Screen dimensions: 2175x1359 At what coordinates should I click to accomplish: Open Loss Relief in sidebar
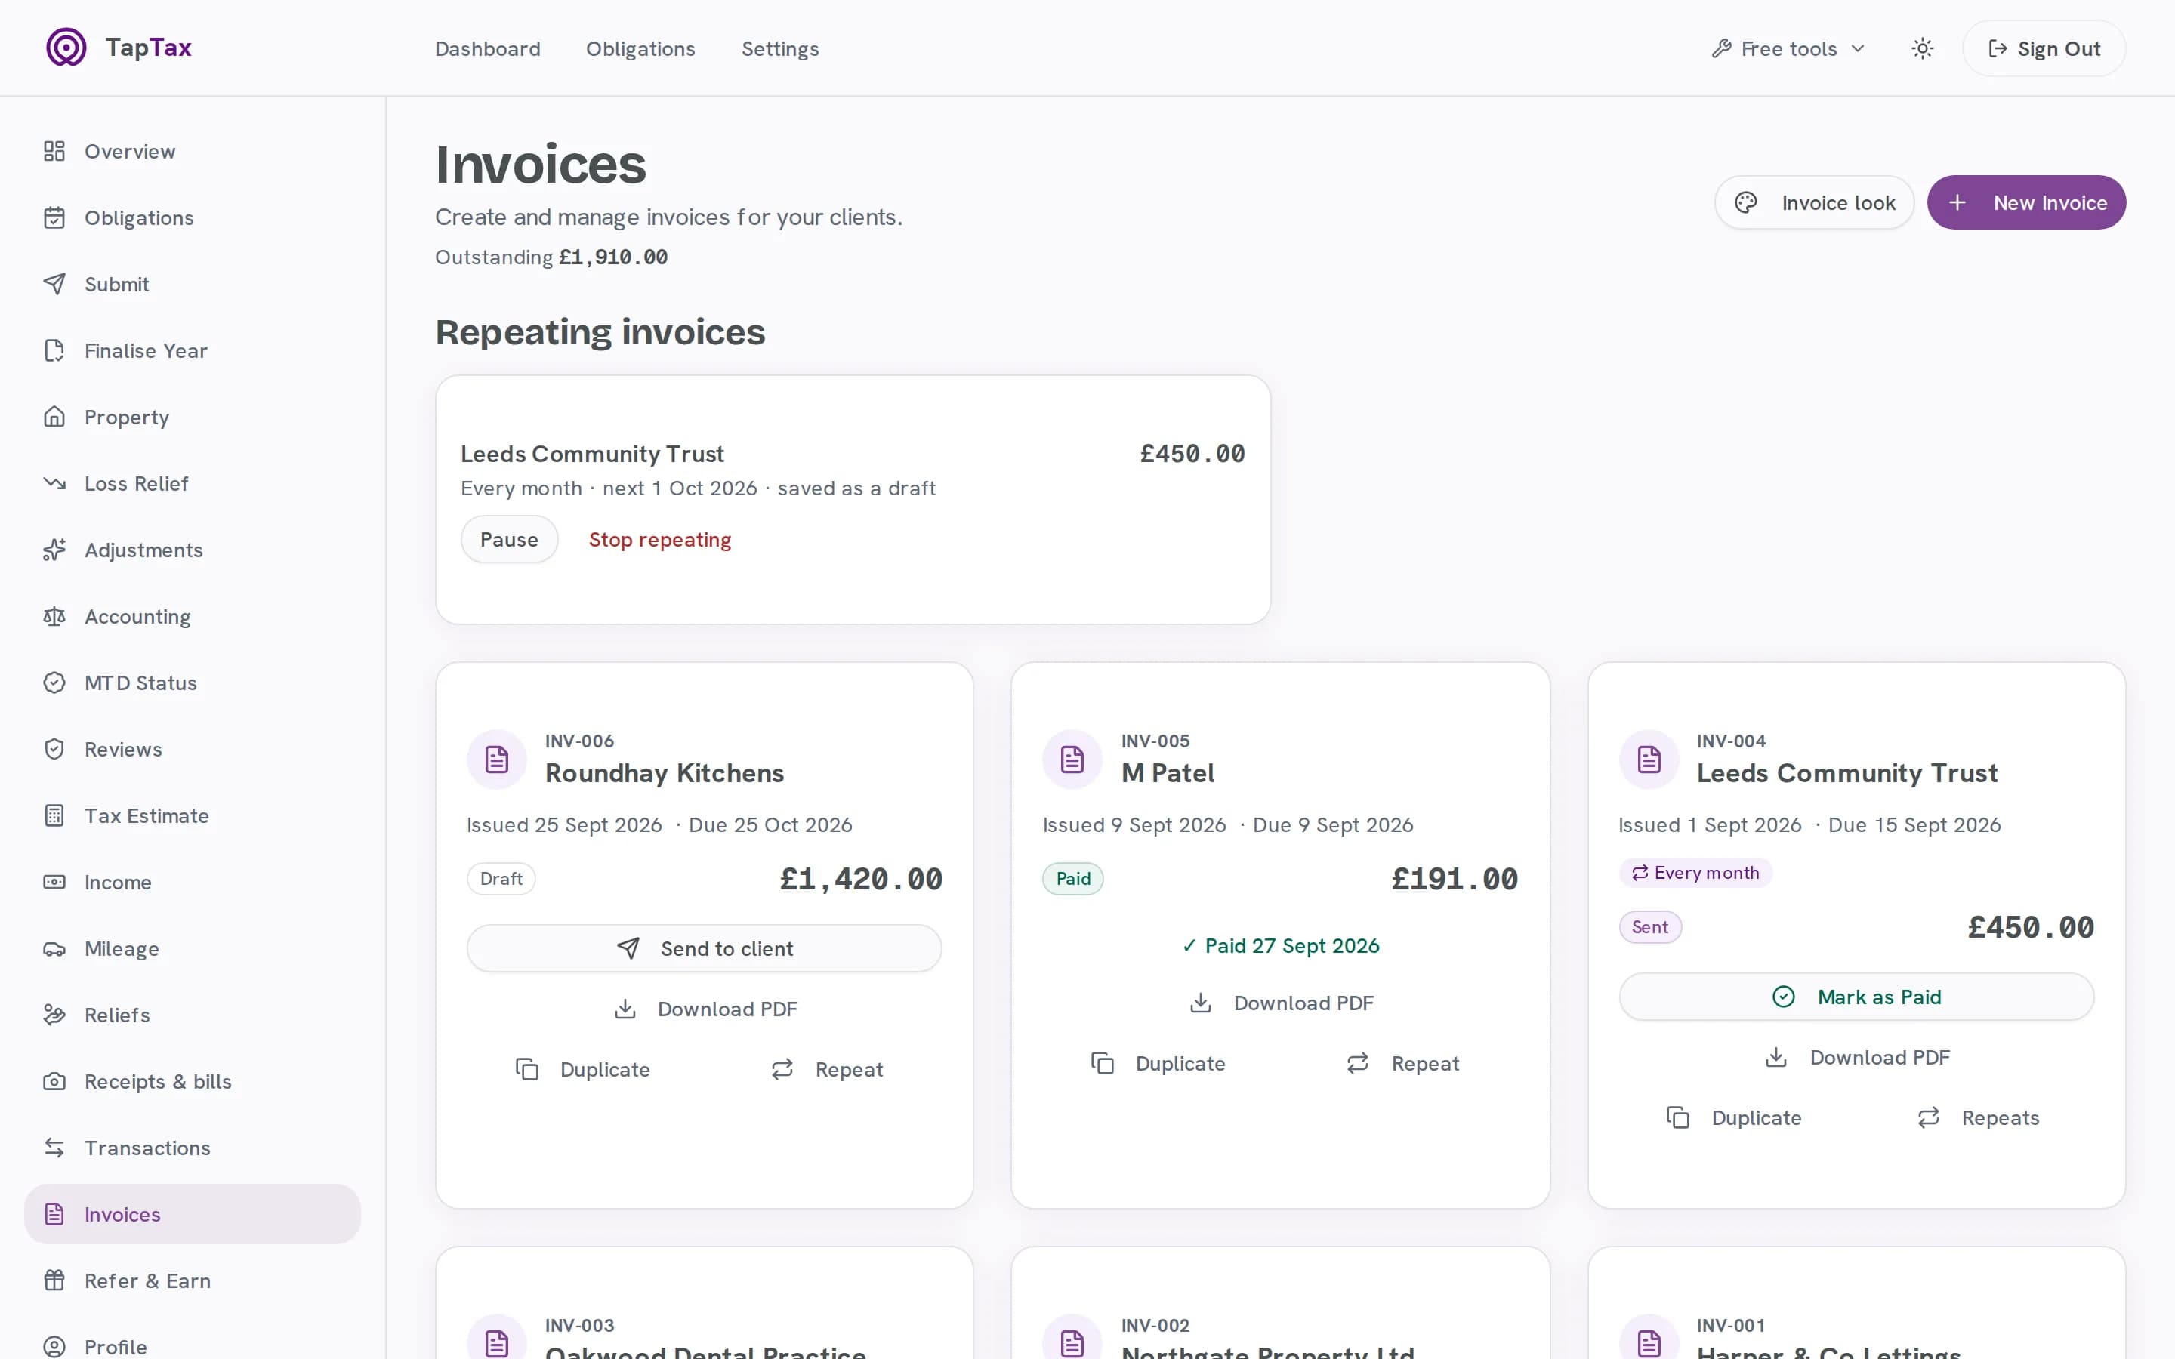[193, 483]
